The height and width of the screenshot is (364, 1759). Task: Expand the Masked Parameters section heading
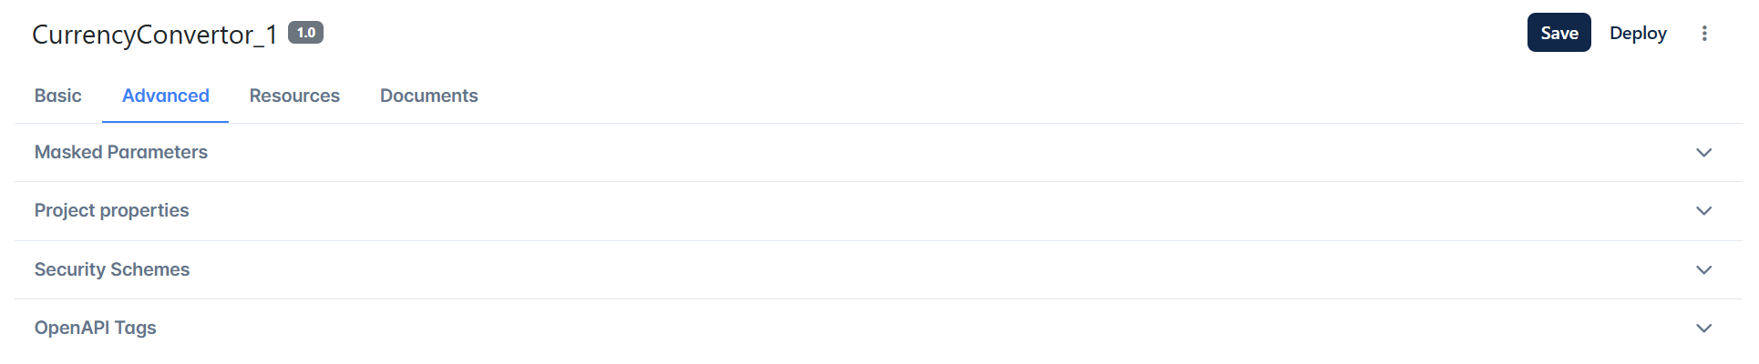121,152
